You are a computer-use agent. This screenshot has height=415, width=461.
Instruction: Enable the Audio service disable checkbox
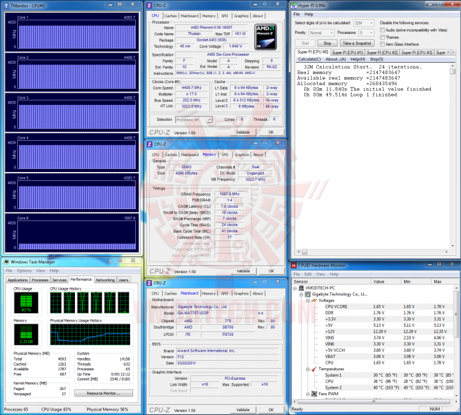(x=382, y=30)
